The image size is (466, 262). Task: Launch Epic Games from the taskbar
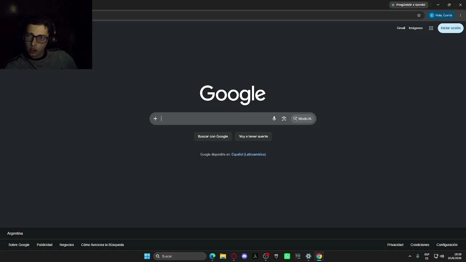[276, 256]
